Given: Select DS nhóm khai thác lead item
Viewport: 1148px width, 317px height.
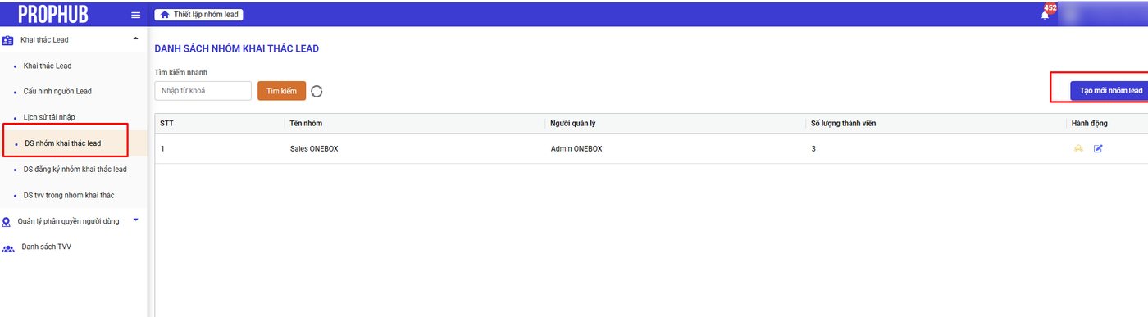Looking at the screenshot, I should (62, 143).
